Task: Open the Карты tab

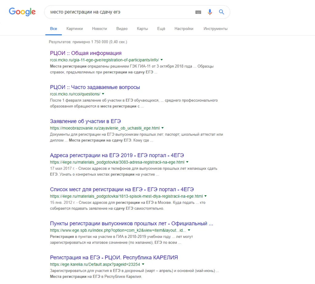Action: point(142,29)
